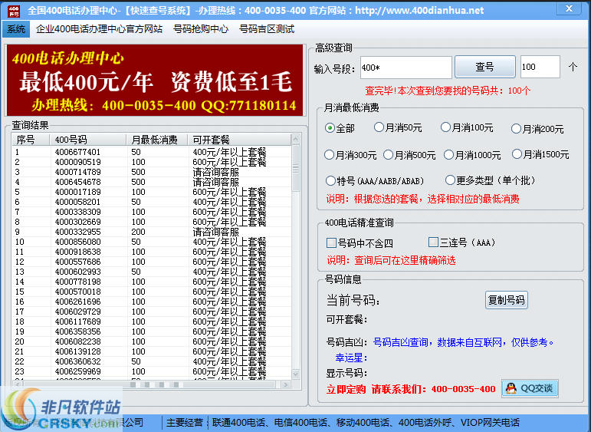Click the 400 app icon in title bar

13,10
